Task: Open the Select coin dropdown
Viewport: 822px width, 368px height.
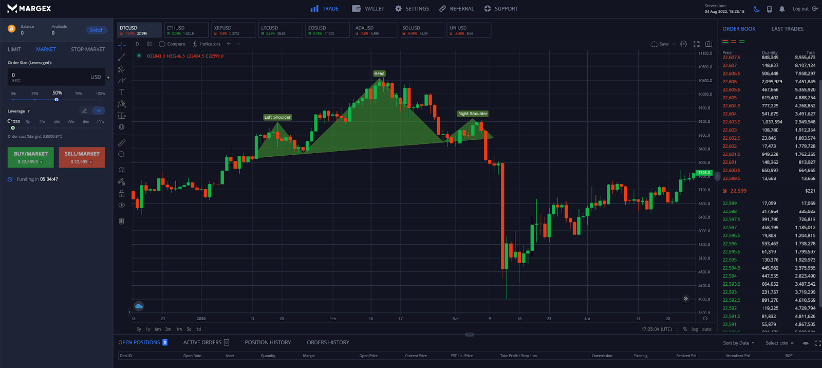Action: click(779, 343)
